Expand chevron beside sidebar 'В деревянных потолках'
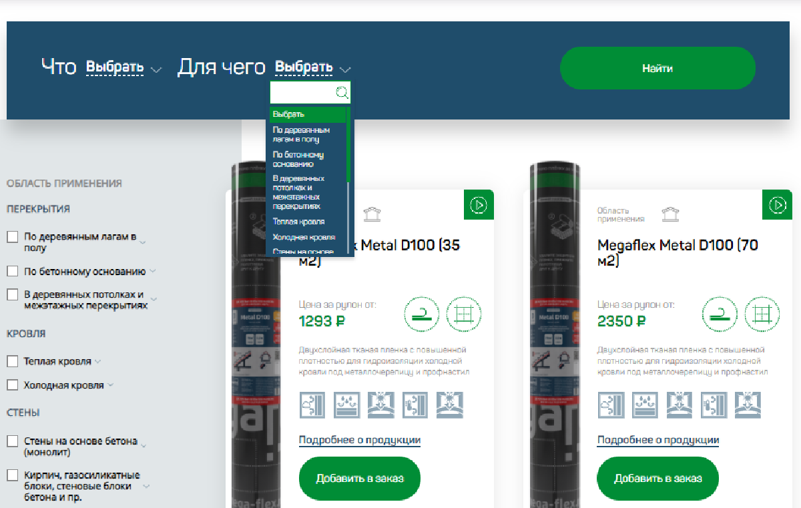 point(153,298)
